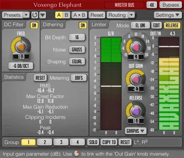Click the pink Out Gain knob
This screenshot has height=158, width=184.
(136, 79)
